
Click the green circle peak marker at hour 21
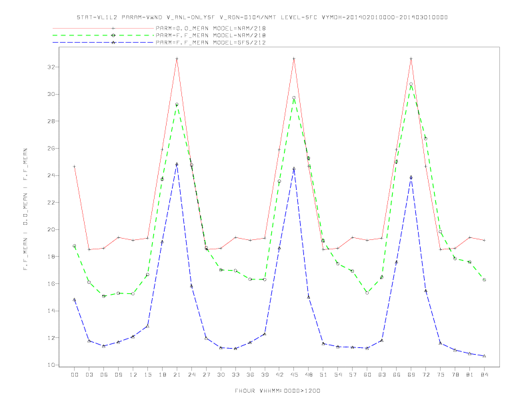[177, 105]
